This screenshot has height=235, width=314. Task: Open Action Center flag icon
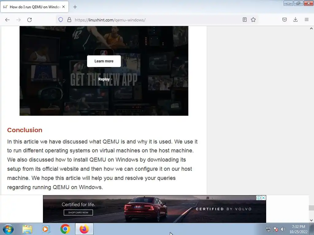click(276, 229)
